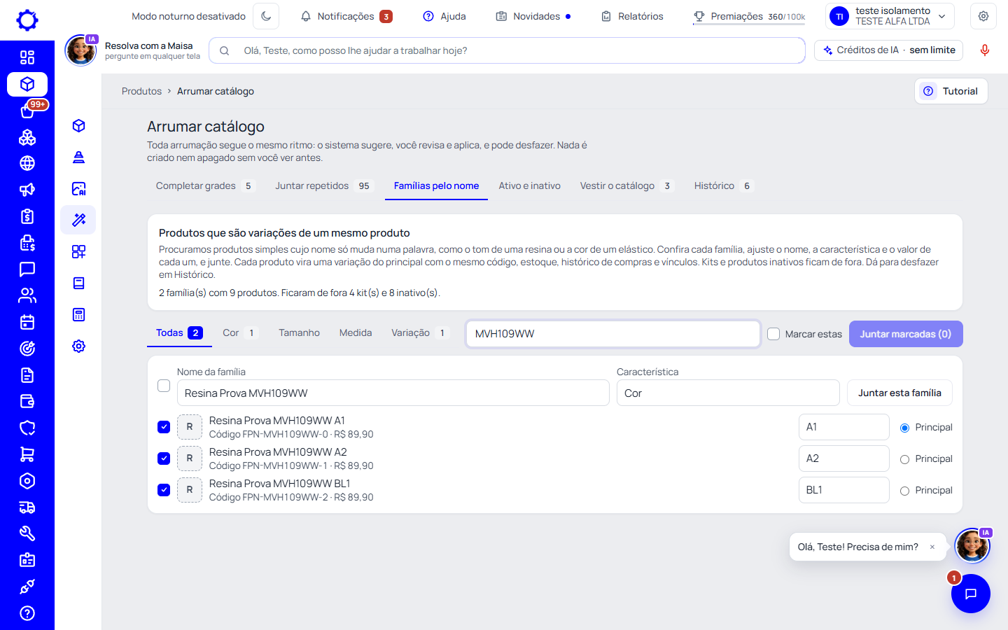
Task: Open the people/customers icon in sidebar
Action: click(x=27, y=295)
